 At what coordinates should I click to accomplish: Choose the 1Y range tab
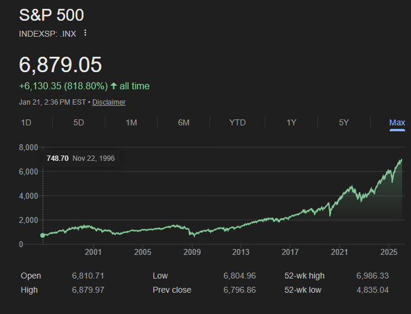pos(291,122)
